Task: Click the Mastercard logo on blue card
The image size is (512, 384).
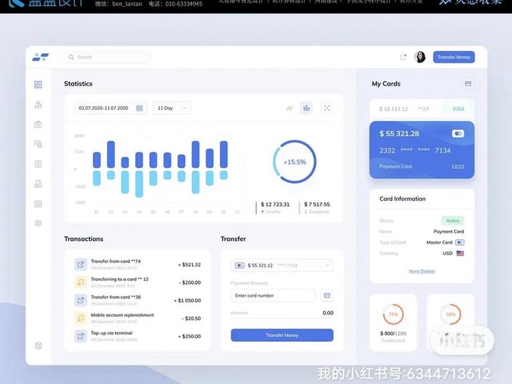Action: tap(458, 134)
